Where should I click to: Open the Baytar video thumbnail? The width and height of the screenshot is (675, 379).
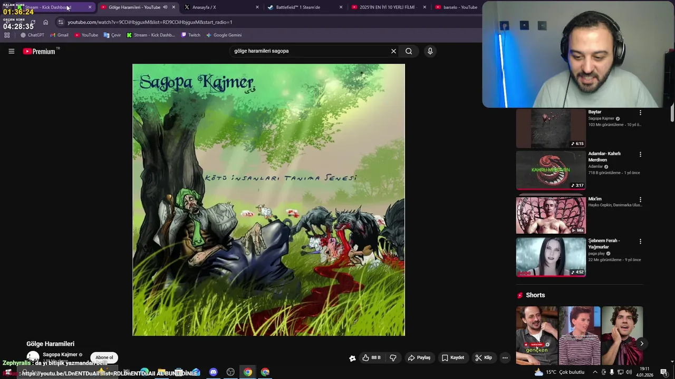tap(551, 128)
